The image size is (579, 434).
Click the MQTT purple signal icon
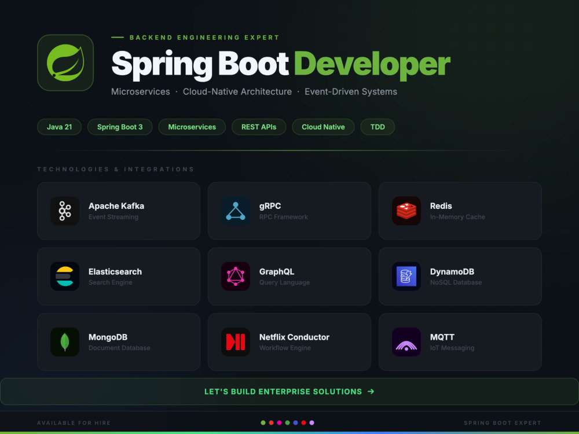coord(406,342)
